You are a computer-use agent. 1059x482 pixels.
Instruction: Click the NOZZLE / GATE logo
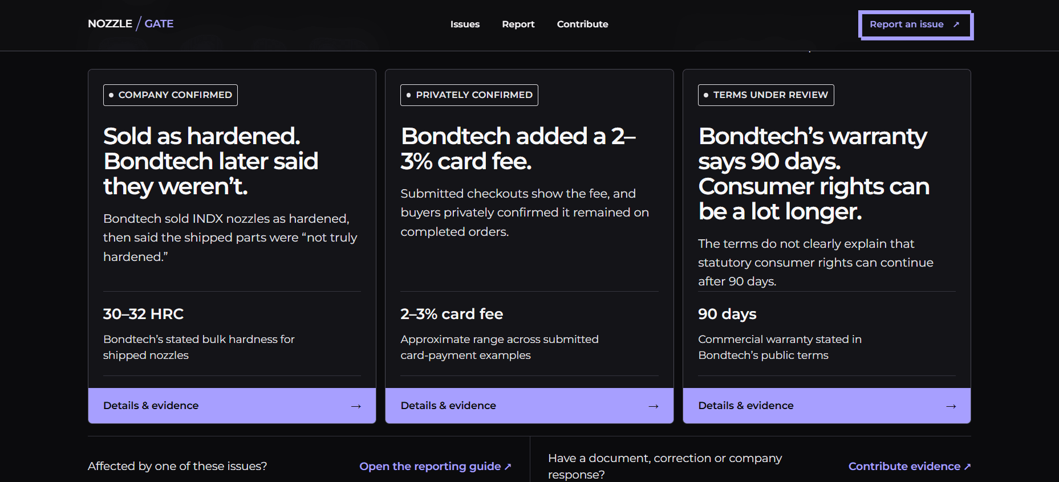click(x=131, y=24)
